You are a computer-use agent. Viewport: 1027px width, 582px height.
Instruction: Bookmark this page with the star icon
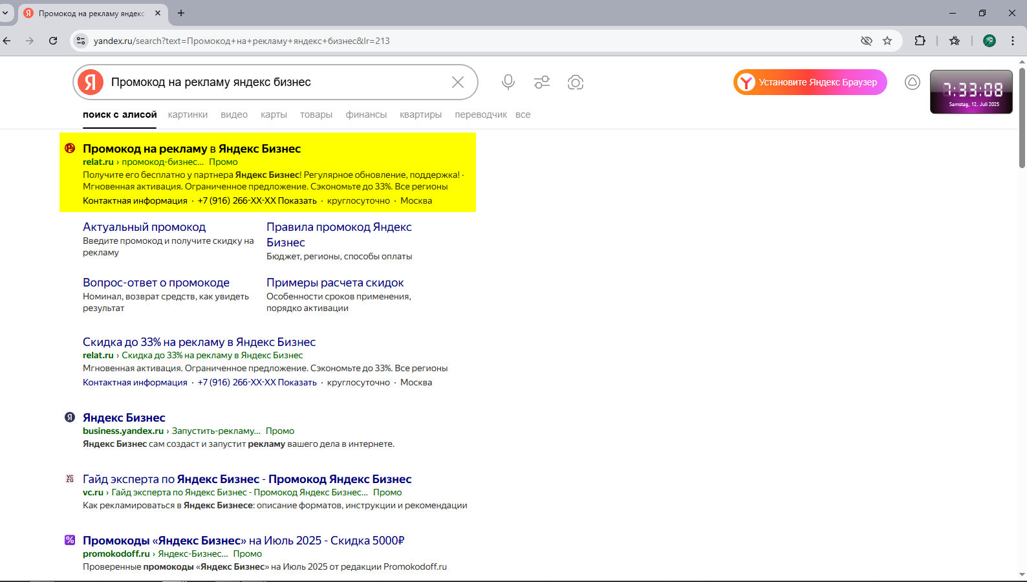click(887, 41)
